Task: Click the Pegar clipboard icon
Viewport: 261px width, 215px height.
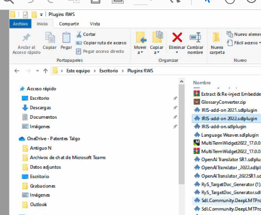Action: coord(66,37)
